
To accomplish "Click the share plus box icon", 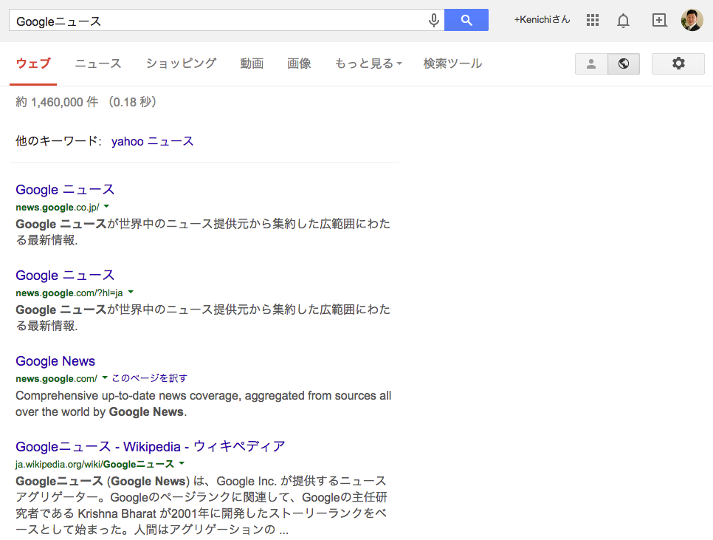I will point(659,20).
